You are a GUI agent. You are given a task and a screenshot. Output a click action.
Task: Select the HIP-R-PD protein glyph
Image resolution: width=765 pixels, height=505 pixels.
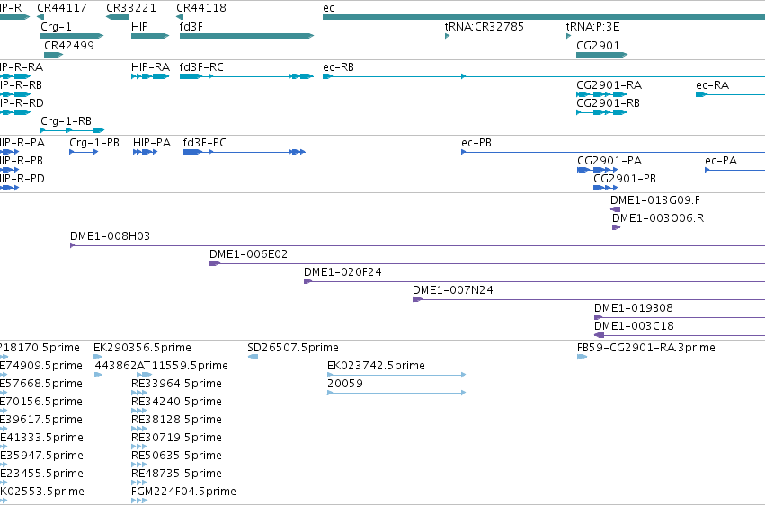(x=10, y=188)
